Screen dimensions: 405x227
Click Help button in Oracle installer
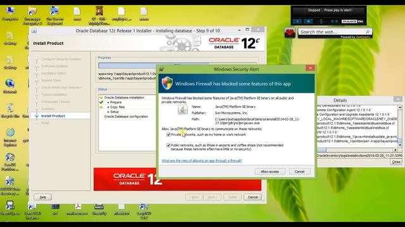[43, 197]
